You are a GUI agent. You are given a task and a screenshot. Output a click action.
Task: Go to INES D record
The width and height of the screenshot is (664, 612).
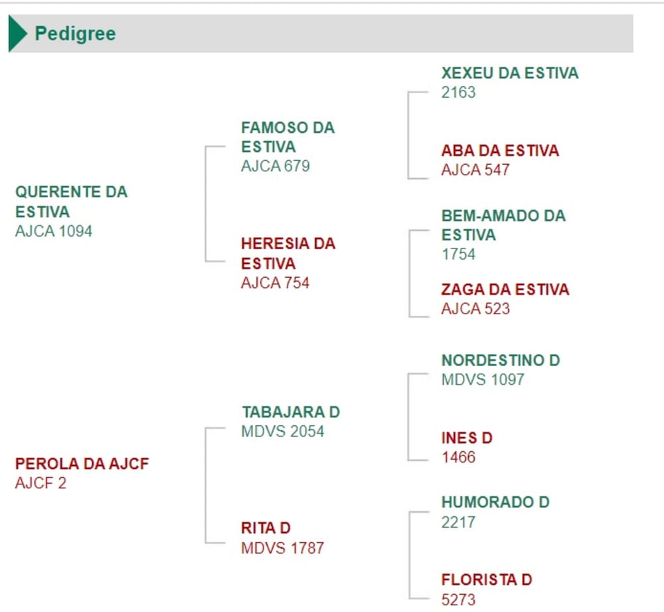466,438
